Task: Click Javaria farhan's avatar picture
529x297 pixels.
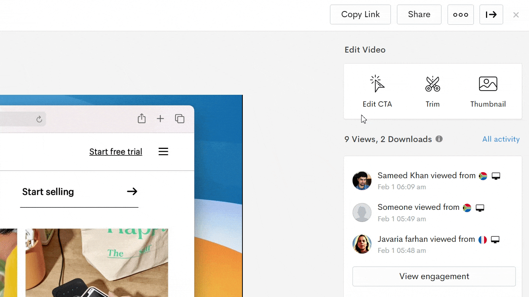Action: pos(362,244)
